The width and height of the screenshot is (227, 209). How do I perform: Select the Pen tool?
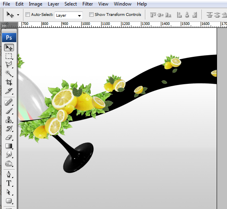point(9,174)
